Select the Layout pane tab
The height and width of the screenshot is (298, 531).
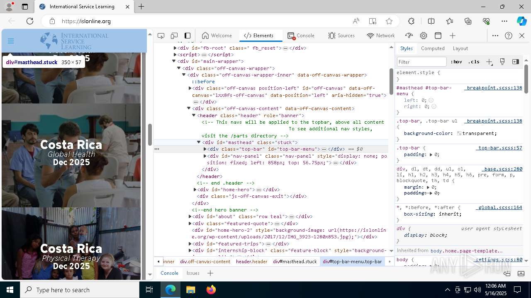pos(460,48)
